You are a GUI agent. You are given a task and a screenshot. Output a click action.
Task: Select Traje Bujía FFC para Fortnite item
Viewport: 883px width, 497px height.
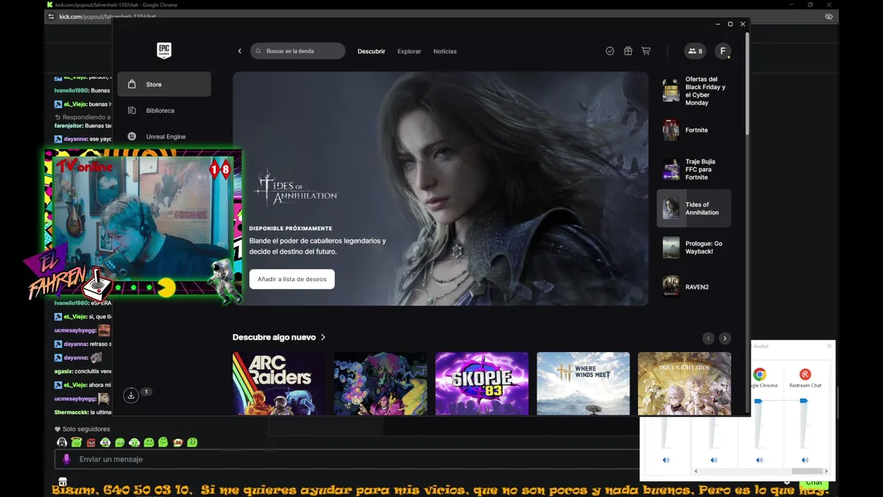(694, 169)
